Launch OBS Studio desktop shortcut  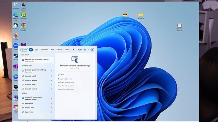click(x=16, y=88)
